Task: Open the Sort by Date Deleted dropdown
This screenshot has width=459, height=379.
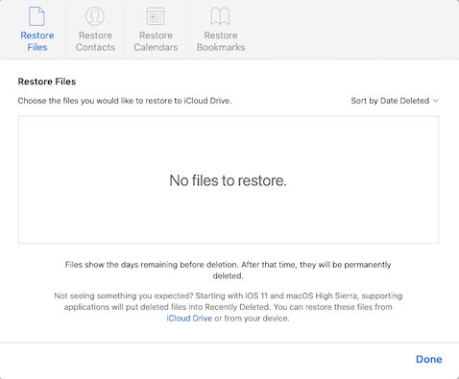Action: click(395, 101)
